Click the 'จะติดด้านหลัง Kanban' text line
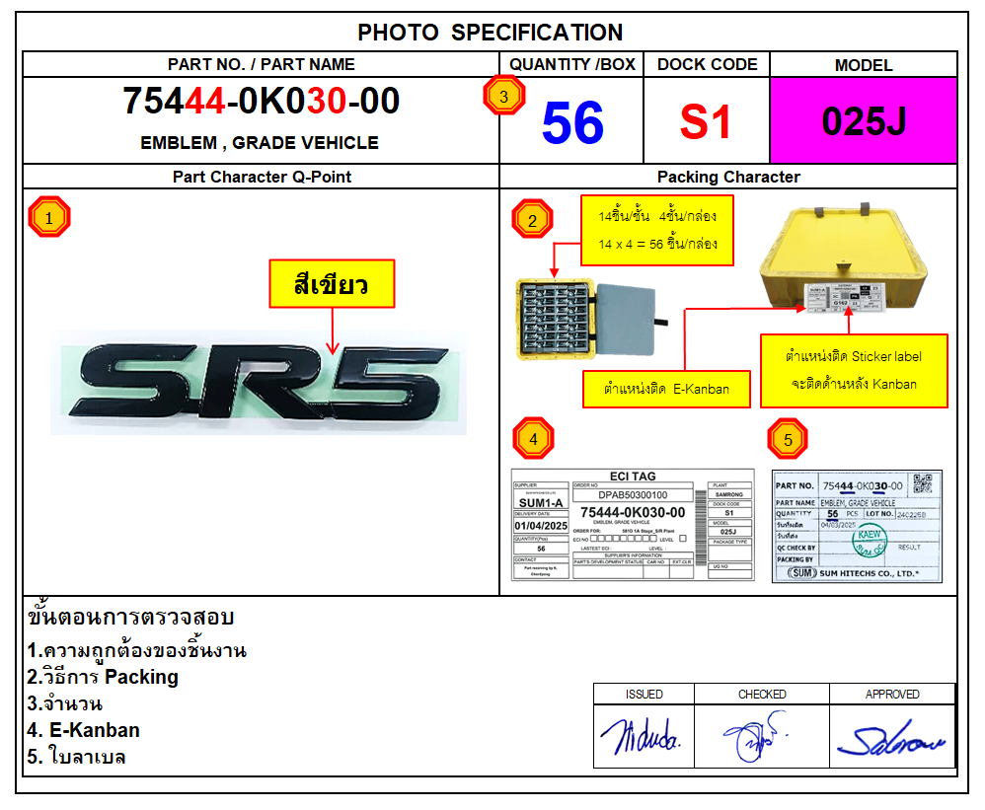The width and height of the screenshot is (985, 810). point(854,384)
